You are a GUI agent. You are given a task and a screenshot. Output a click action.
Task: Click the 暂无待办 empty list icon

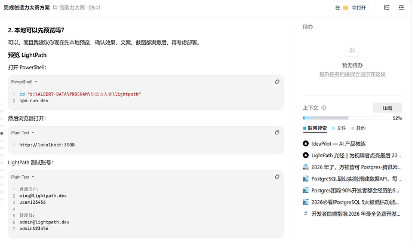(352, 50)
